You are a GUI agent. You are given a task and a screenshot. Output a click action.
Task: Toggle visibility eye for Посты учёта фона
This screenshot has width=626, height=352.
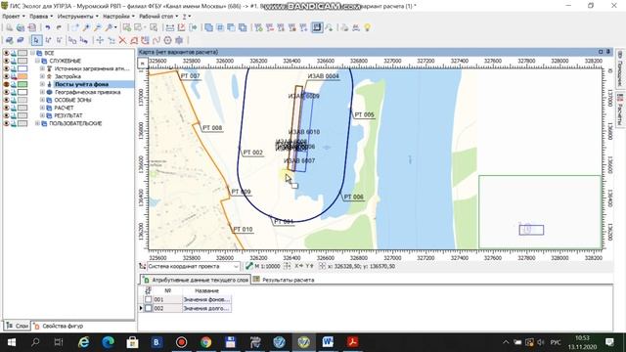[7, 84]
